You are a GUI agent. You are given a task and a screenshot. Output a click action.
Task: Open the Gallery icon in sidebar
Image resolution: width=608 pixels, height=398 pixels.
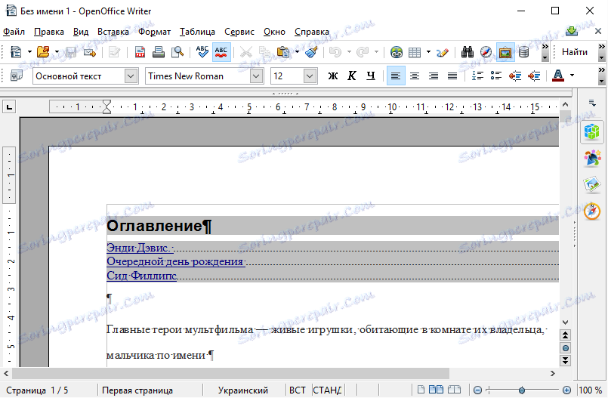[x=591, y=184]
